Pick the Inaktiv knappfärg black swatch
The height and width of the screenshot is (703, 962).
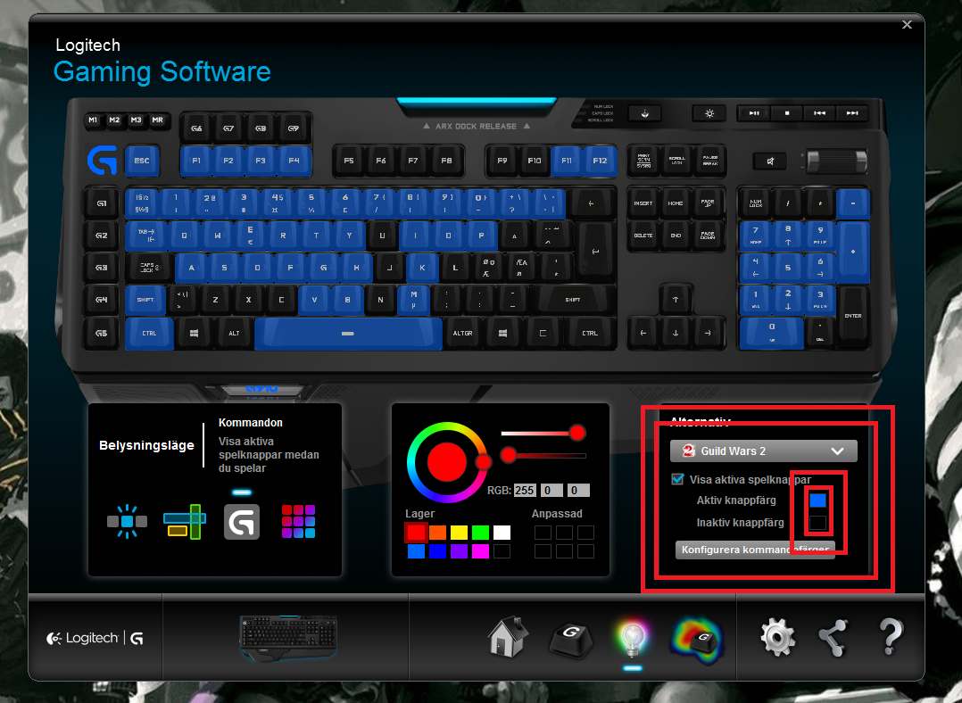pyautogui.click(x=817, y=523)
